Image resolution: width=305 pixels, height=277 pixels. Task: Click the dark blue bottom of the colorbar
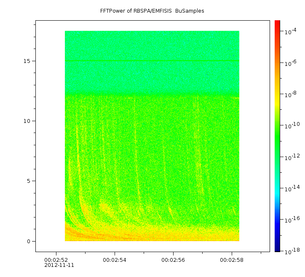pyautogui.click(x=277, y=249)
